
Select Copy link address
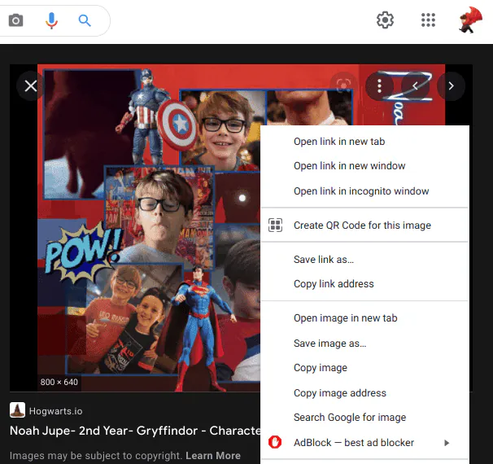pos(364,284)
